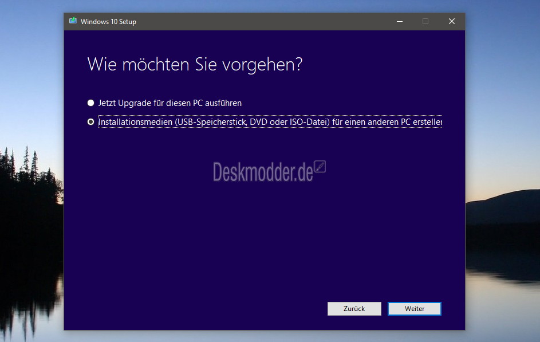Click the 'Windows 10 Setup' title text

coord(108,21)
